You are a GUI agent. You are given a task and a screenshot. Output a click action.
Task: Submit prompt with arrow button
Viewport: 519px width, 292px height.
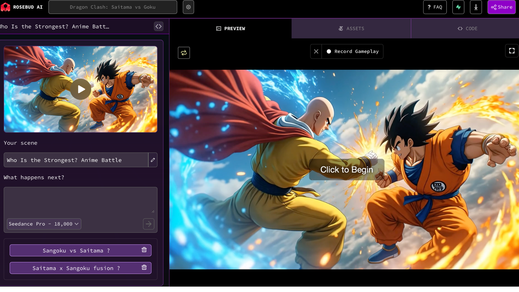(x=148, y=224)
